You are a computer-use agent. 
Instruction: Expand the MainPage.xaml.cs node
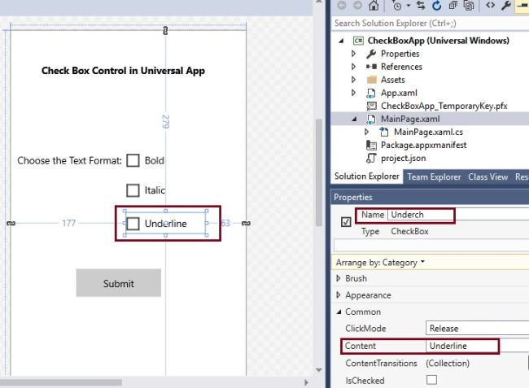coord(367,132)
